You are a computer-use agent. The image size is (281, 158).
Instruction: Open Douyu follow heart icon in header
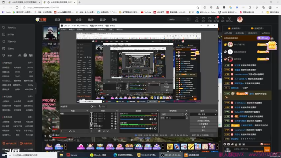(x=203, y=19)
